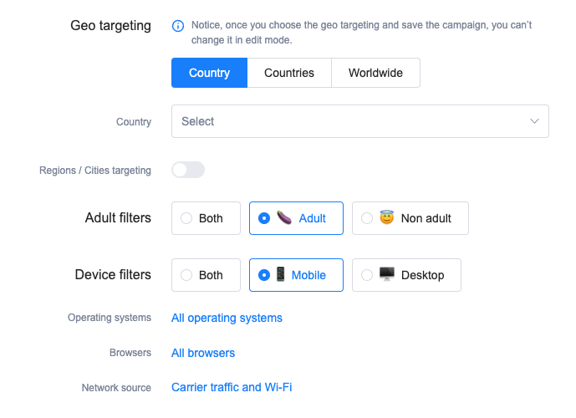576x418 pixels.
Task: Enable the Regions / Cities targeting switch
Action: [188, 171]
